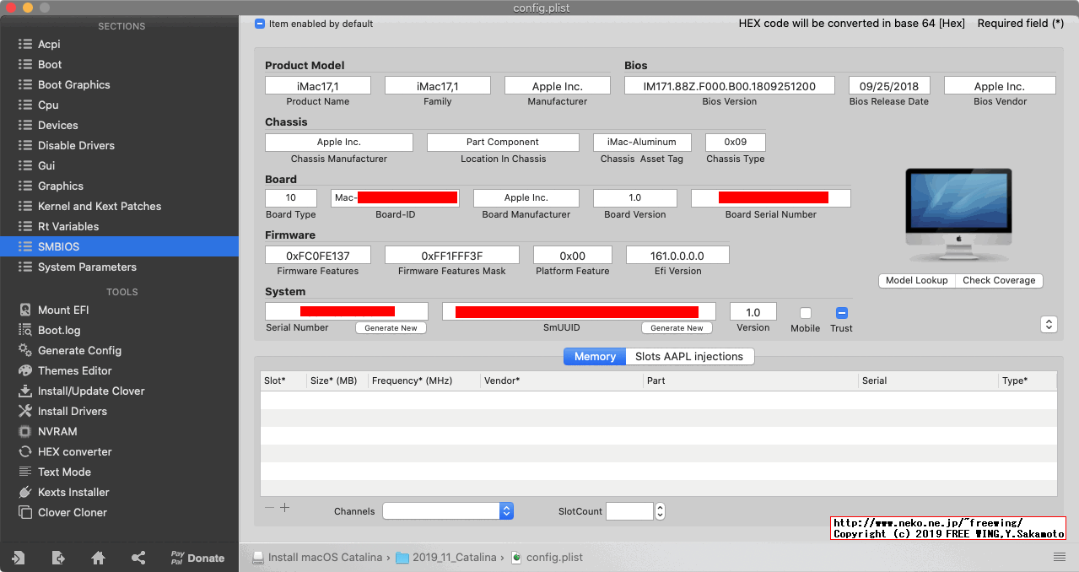Toggle the Item enabled by default checkbox
Viewport: 1079px width, 572px height.
(x=258, y=24)
